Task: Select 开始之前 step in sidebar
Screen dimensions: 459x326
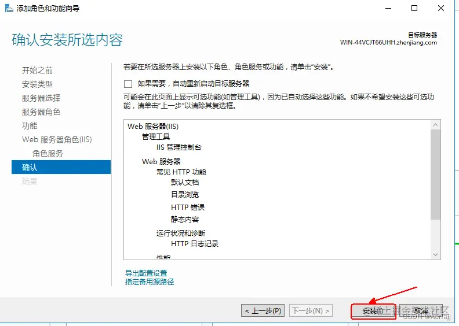Action: coord(38,71)
